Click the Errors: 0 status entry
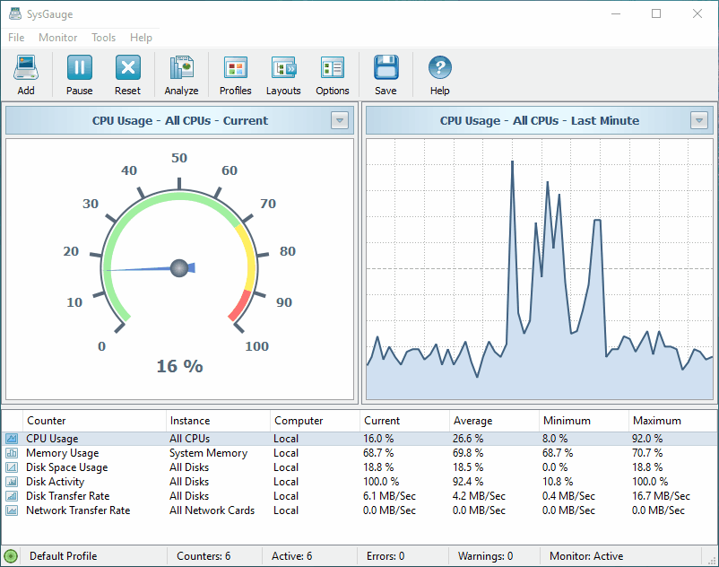 pos(385,556)
